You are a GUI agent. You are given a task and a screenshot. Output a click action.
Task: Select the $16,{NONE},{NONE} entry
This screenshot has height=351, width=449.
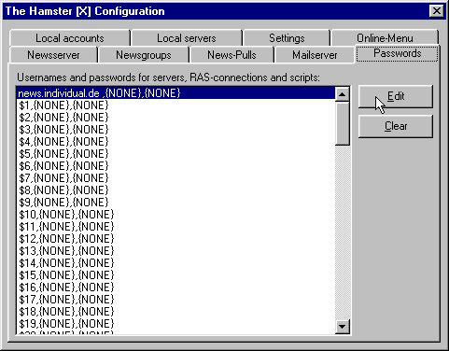[175, 288]
